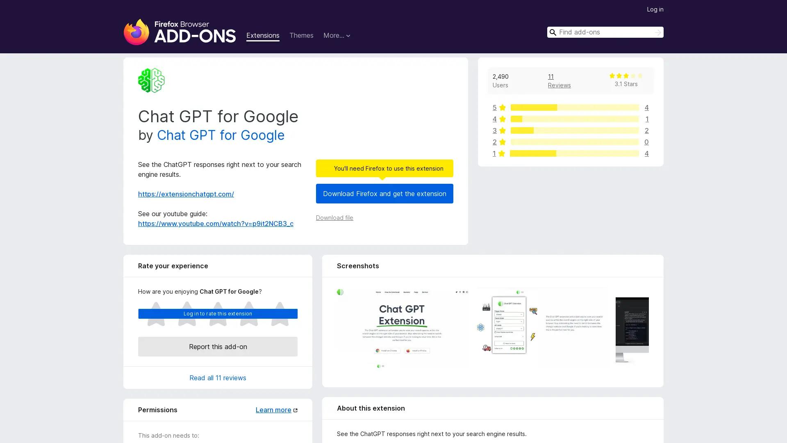Open the YouTube guide link
787x443 pixels.
[216, 224]
